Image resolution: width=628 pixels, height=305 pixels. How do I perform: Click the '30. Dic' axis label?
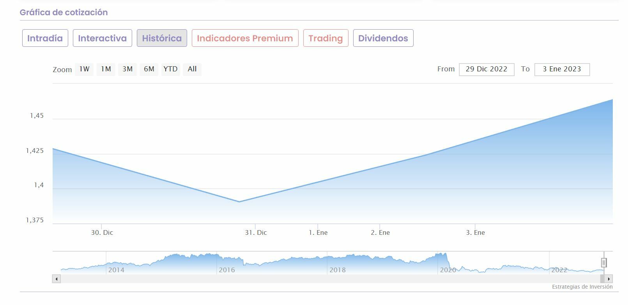[x=102, y=232]
